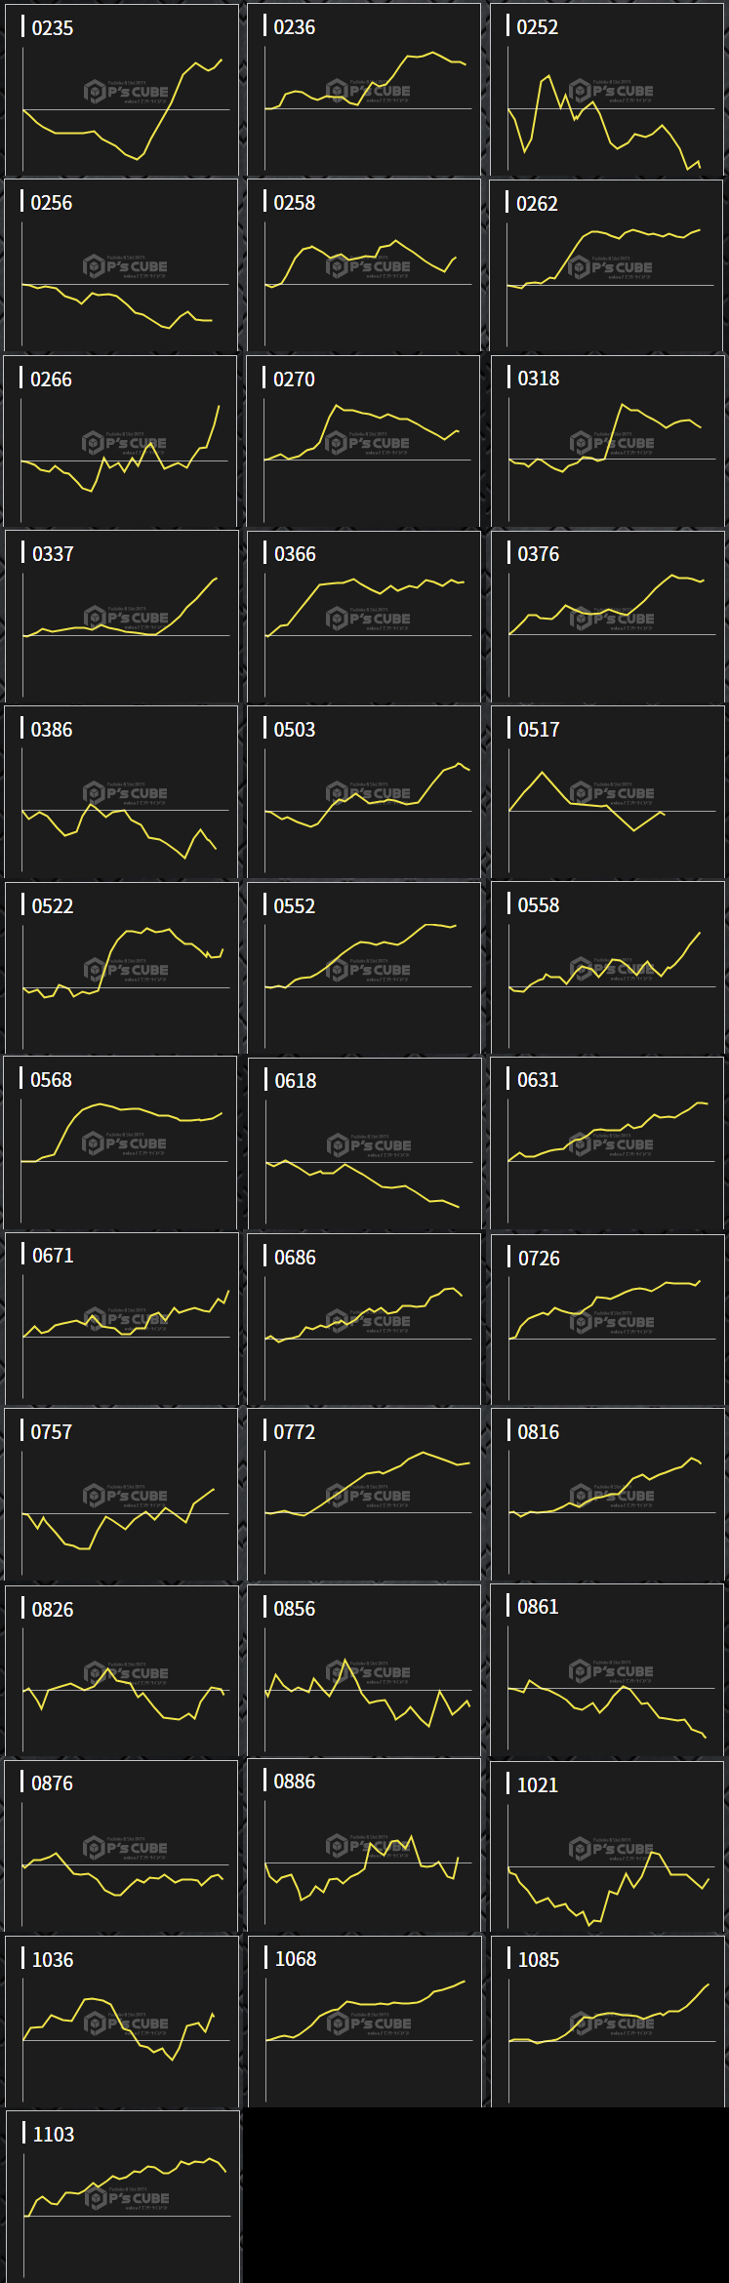Open the graph thumbnail for machine 0235
This screenshot has width=729, height=2283.
pyautogui.click(x=121, y=91)
